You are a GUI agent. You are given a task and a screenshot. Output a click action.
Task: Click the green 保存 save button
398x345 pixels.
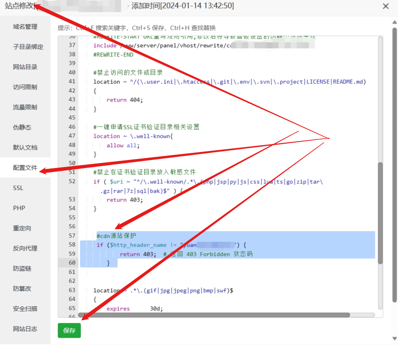pos(69,330)
